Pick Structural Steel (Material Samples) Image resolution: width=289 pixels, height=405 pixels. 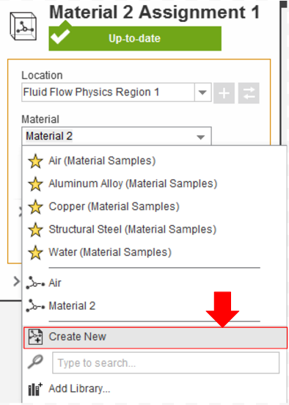133,230
